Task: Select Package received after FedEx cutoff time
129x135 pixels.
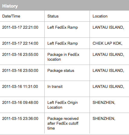Action: (63, 124)
